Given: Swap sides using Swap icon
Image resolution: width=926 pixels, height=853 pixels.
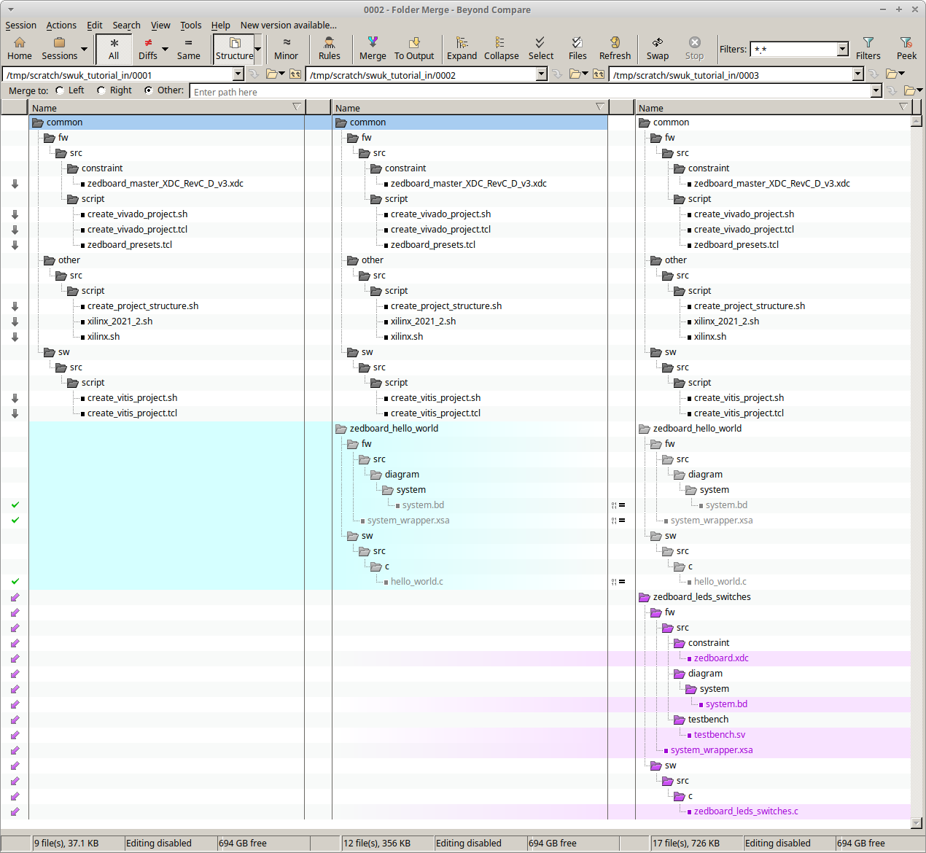Looking at the screenshot, I should click(x=657, y=48).
